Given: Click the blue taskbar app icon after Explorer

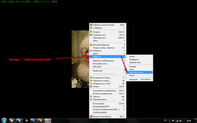Looking at the screenshot, I should point(19,120).
